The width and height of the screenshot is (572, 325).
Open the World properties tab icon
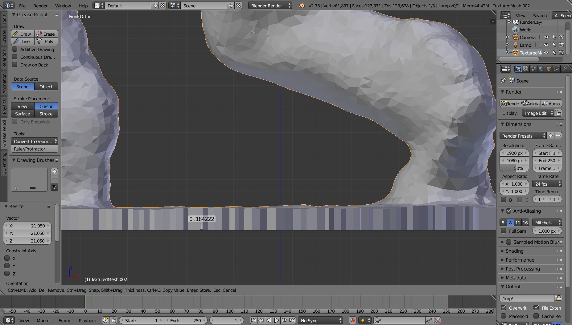tap(541, 69)
